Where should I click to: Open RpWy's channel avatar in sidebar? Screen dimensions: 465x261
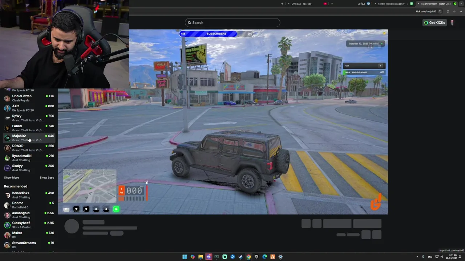click(x=7, y=118)
